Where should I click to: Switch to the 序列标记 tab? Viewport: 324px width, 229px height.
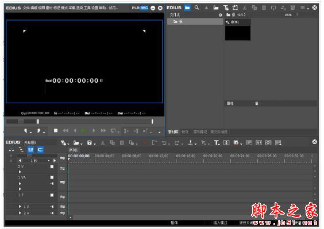point(200,132)
